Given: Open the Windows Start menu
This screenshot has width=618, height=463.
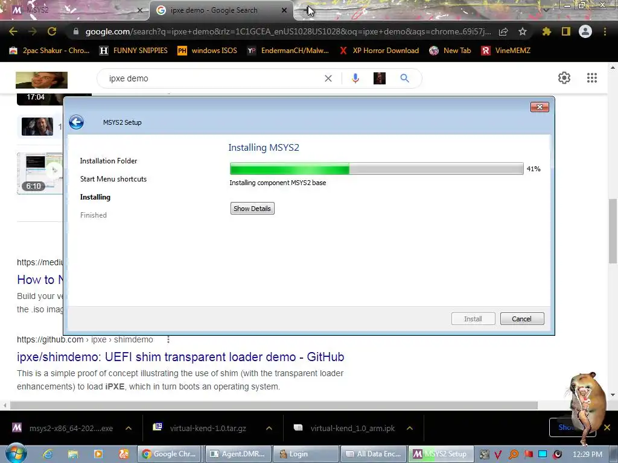Looking at the screenshot, I should (16, 453).
